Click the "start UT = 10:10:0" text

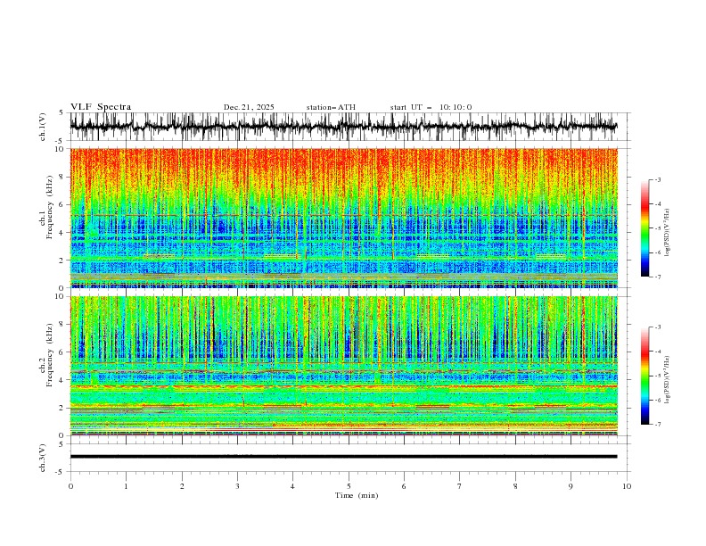point(431,107)
